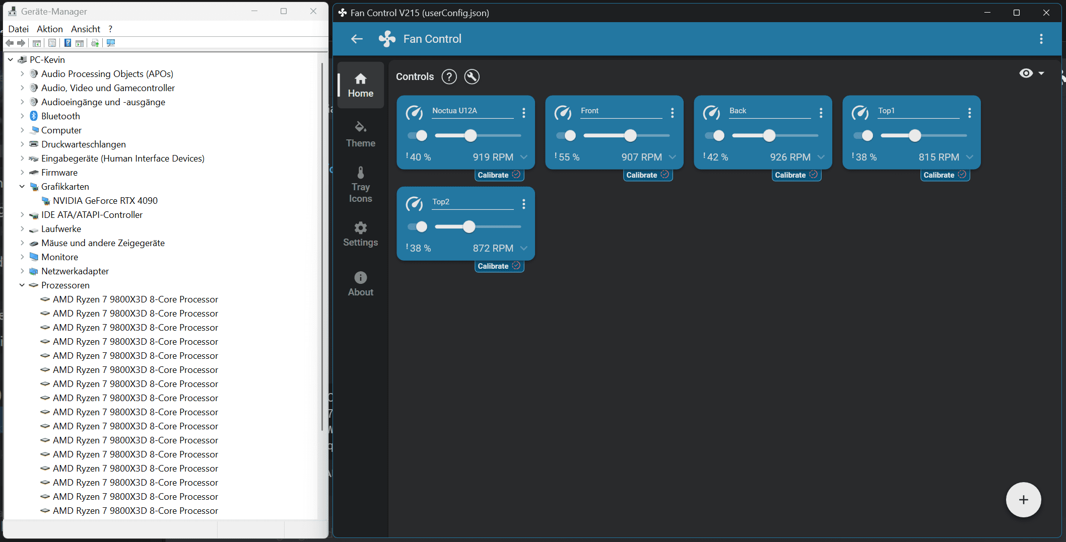Click the Noctua U12A speed slider handle
This screenshot has height=542, width=1066.
tap(470, 135)
